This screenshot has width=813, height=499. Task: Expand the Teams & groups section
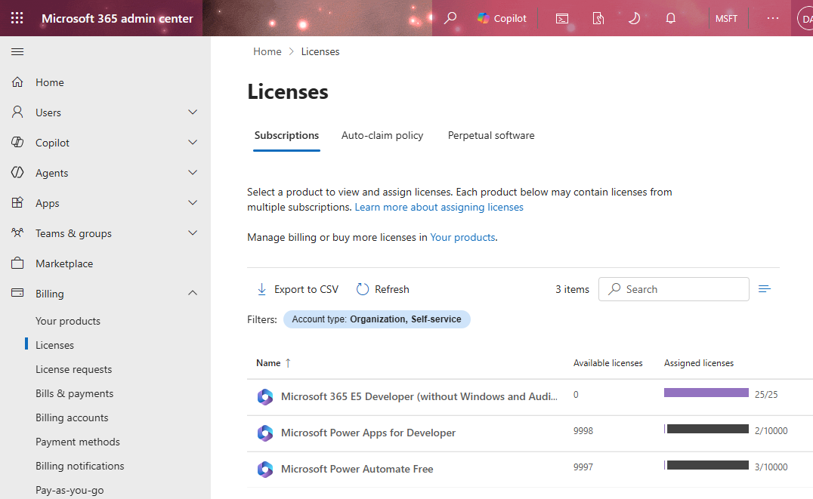[x=193, y=233]
